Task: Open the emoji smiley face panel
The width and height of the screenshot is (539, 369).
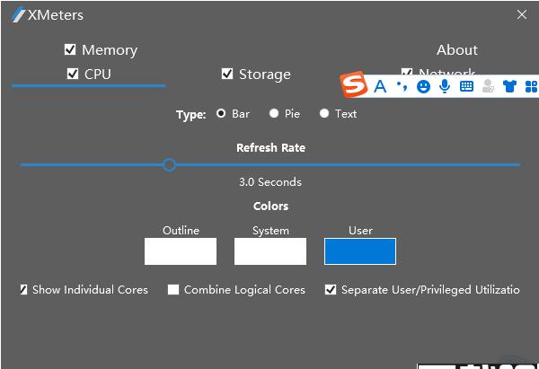Action: (423, 86)
